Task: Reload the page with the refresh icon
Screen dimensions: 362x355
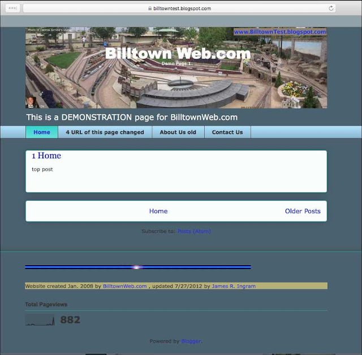Action: pos(331,8)
